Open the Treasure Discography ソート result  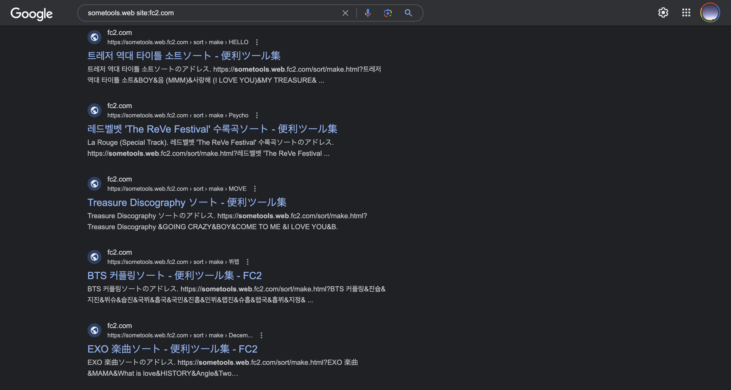point(187,202)
